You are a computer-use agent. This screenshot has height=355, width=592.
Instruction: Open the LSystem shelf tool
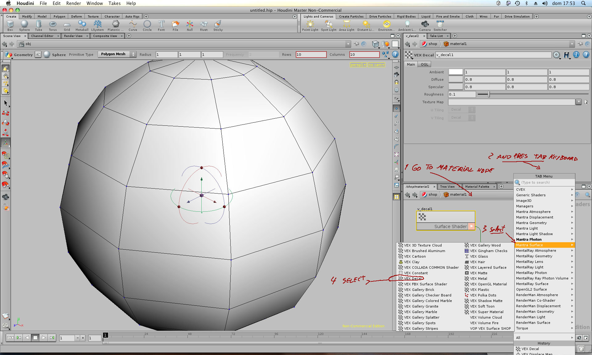(97, 26)
